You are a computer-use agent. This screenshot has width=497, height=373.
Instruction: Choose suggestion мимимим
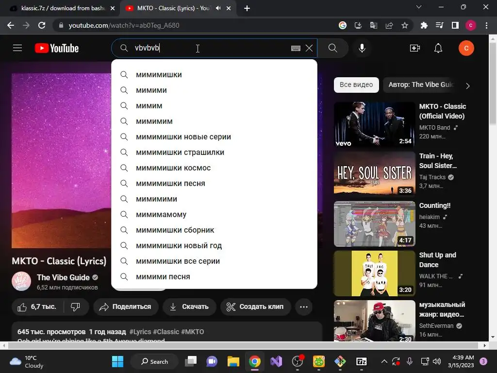(x=214, y=121)
